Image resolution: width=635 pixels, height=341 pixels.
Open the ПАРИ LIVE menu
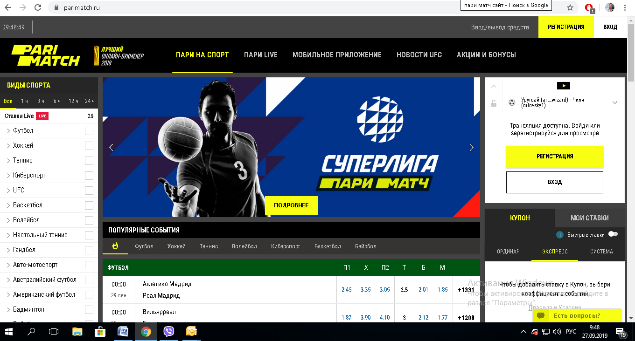[x=261, y=55]
